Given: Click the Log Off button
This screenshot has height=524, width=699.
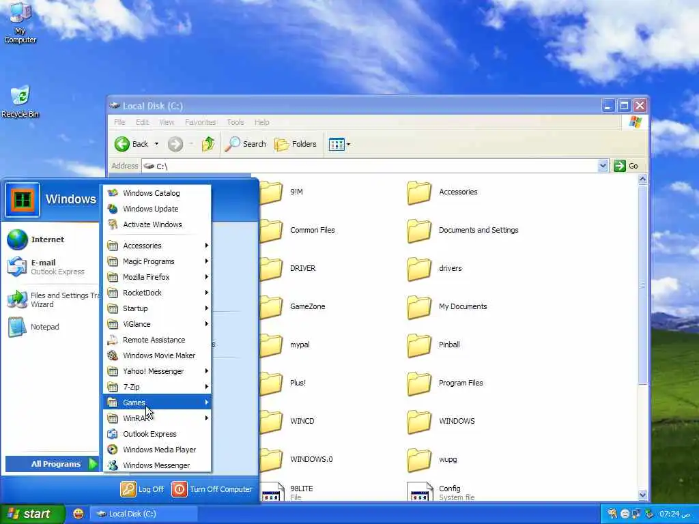Looking at the screenshot, I should (x=142, y=489).
